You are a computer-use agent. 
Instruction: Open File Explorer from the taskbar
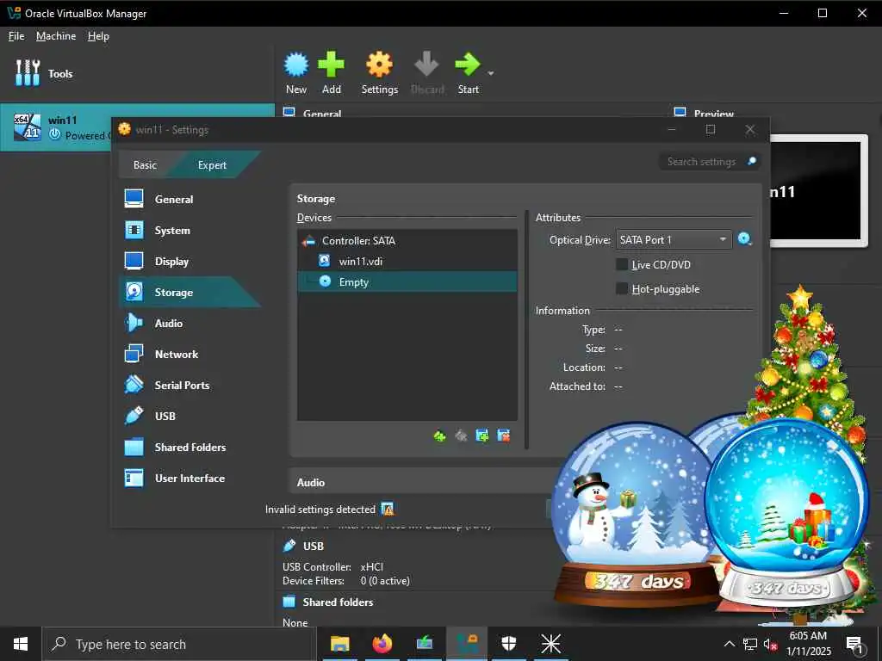tap(339, 644)
